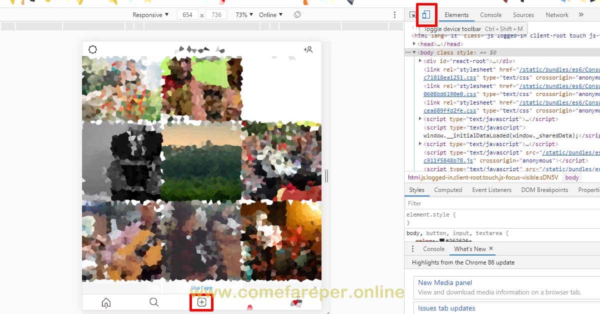Open the Computed styles tab
600x314 pixels.
click(447, 189)
